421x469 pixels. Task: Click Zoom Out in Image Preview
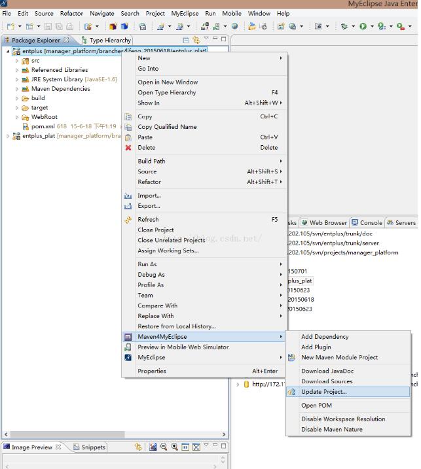[x=164, y=447]
